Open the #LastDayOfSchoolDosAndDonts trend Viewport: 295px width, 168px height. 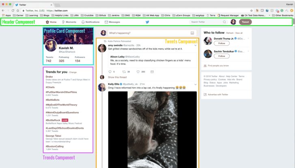click(x=65, y=128)
